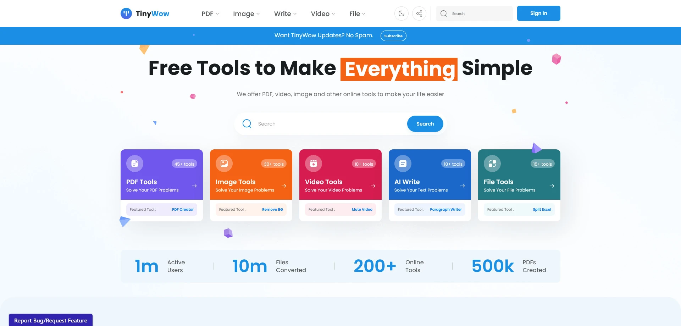Open the Video Tools title
This screenshot has height=326, width=681.
[x=324, y=182]
